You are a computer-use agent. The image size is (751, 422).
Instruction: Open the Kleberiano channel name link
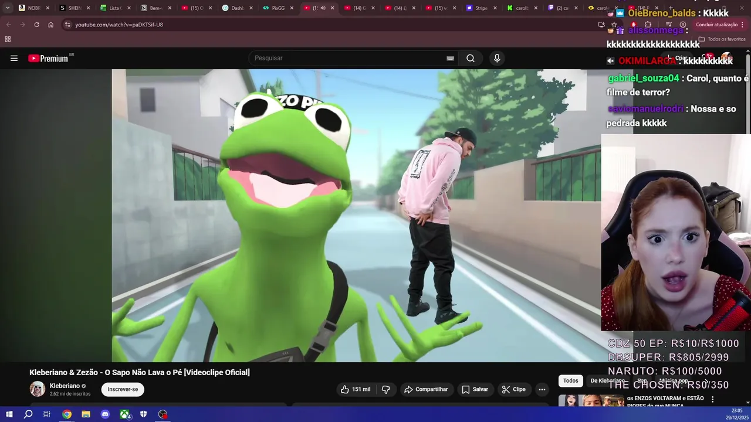coord(65,386)
